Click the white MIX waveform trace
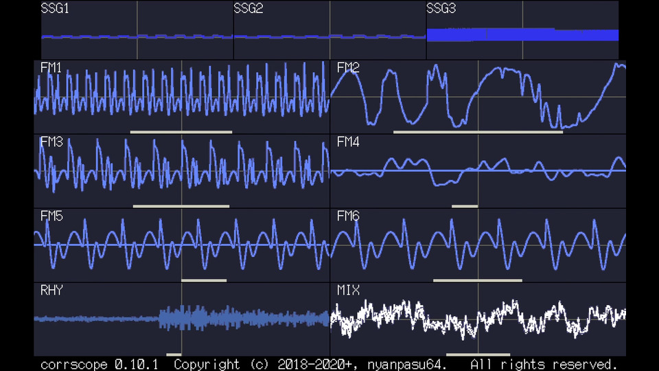This screenshot has height=371, width=659. point(478,319)
